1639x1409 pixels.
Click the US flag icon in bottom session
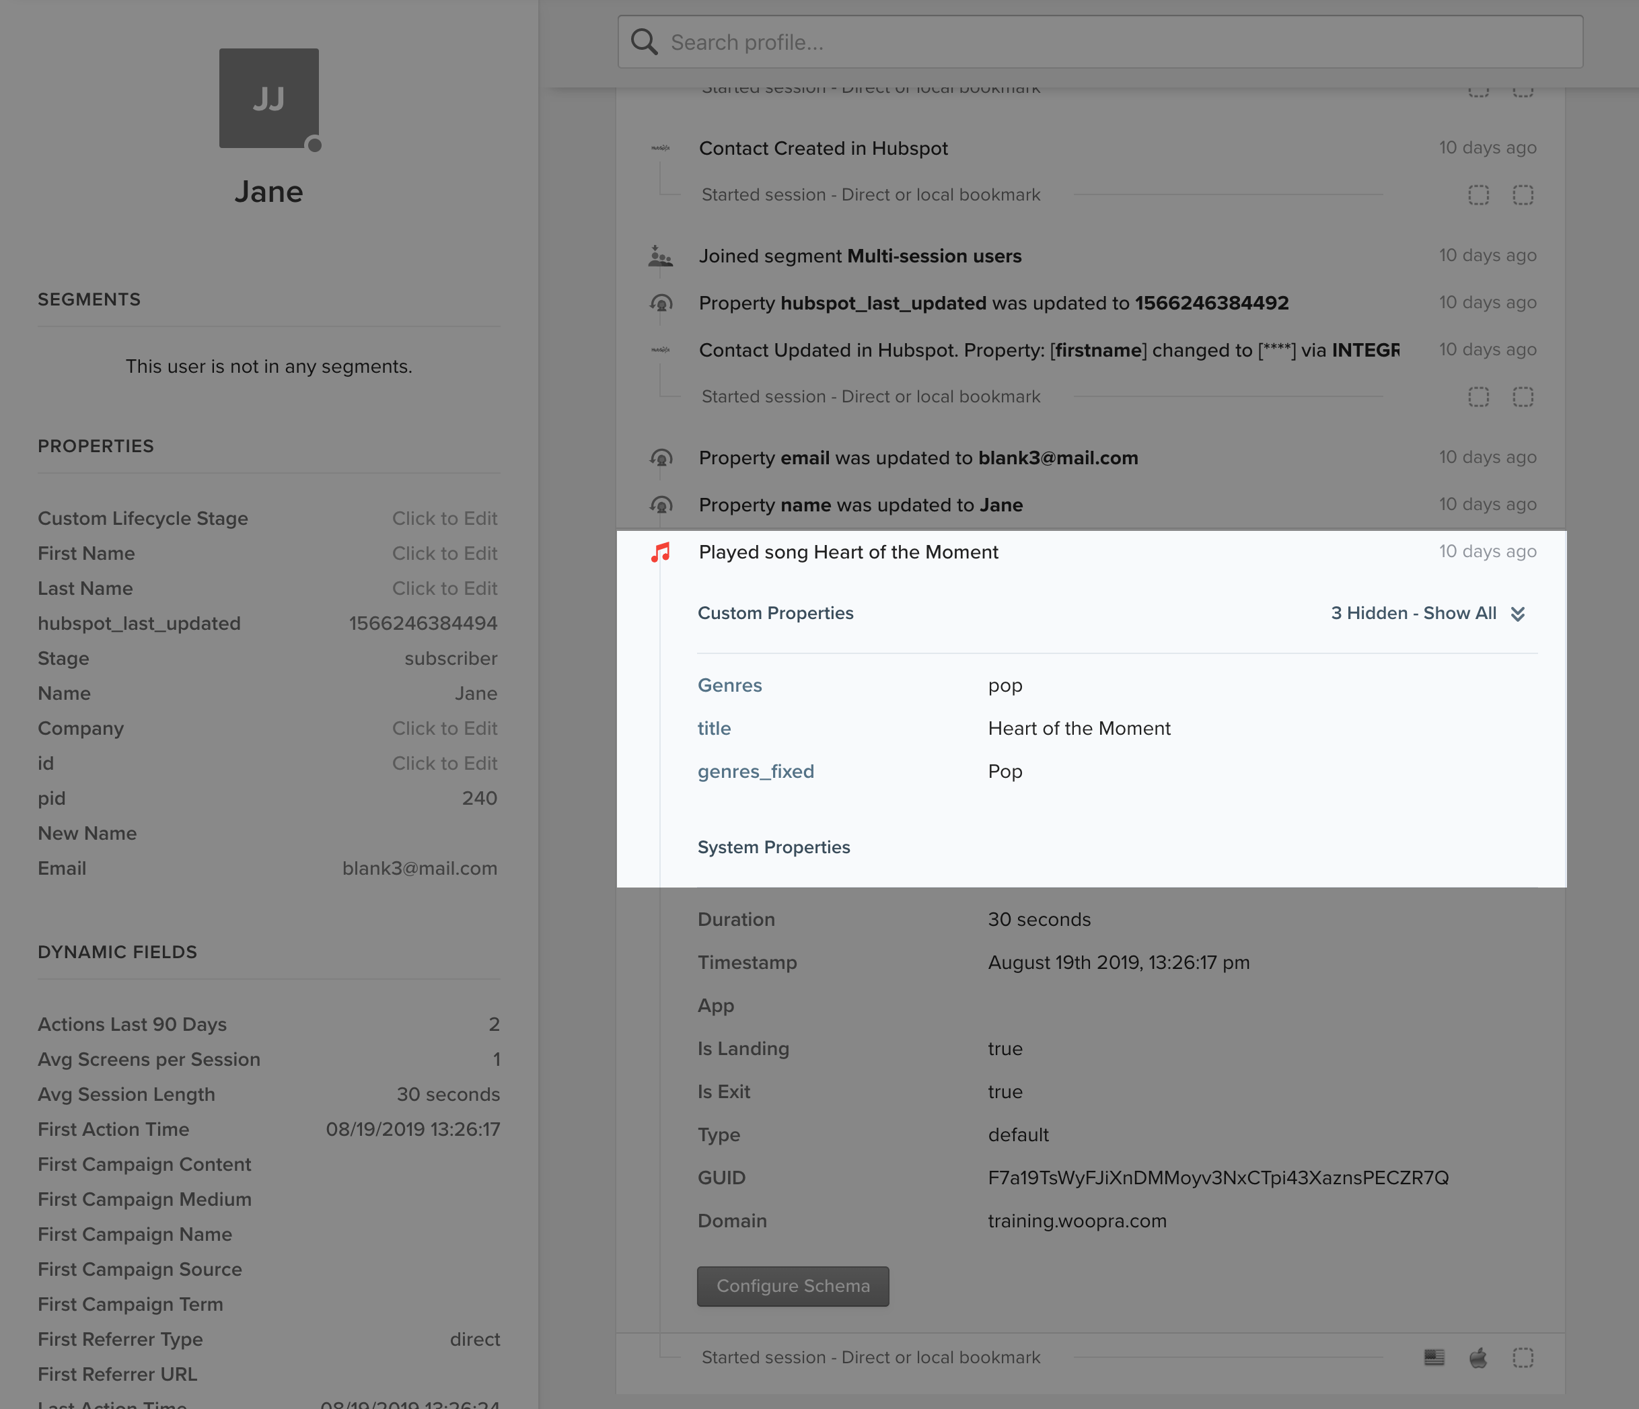pos(1434,1358)
